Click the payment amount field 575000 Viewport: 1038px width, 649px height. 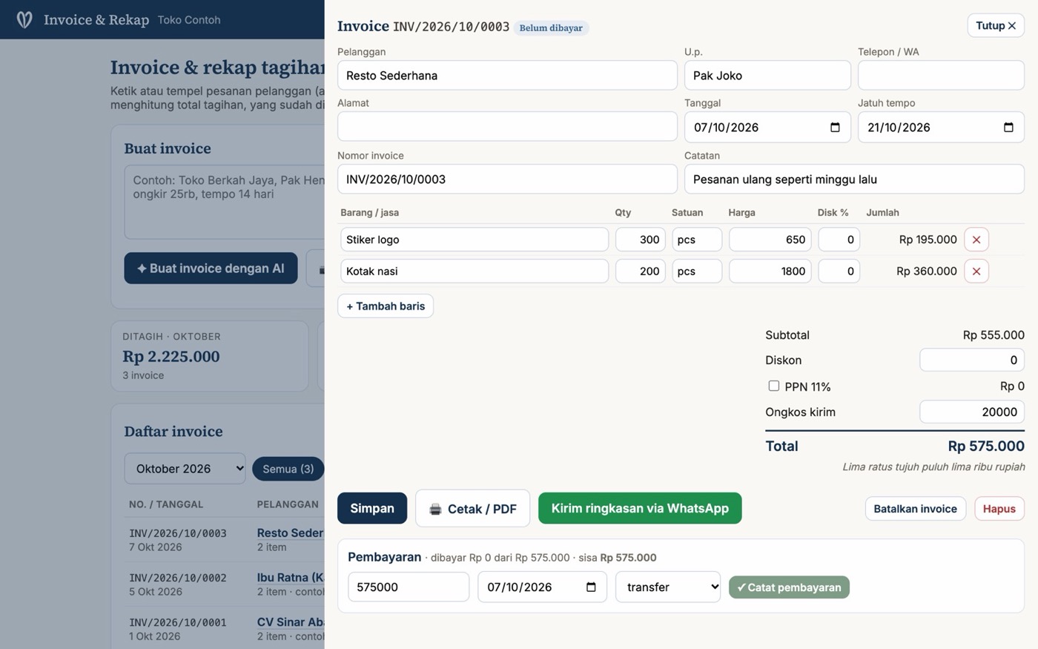409,587
